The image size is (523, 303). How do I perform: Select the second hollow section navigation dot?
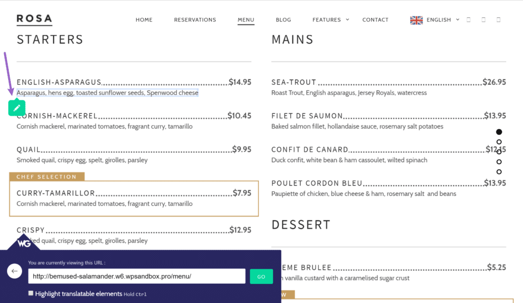[499, 152]
